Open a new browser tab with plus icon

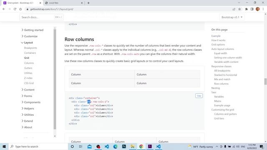click(x=88, y=3)
